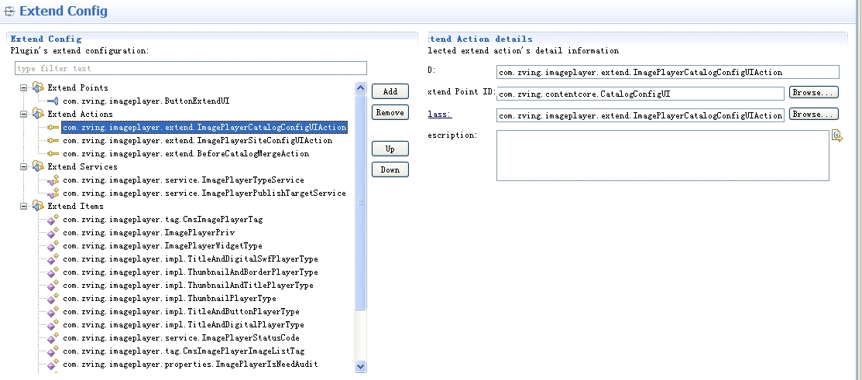The height and width of the screenshot is (380, 862).
Task: Click the description editor icon beside text area
Action: coord(836,136)
